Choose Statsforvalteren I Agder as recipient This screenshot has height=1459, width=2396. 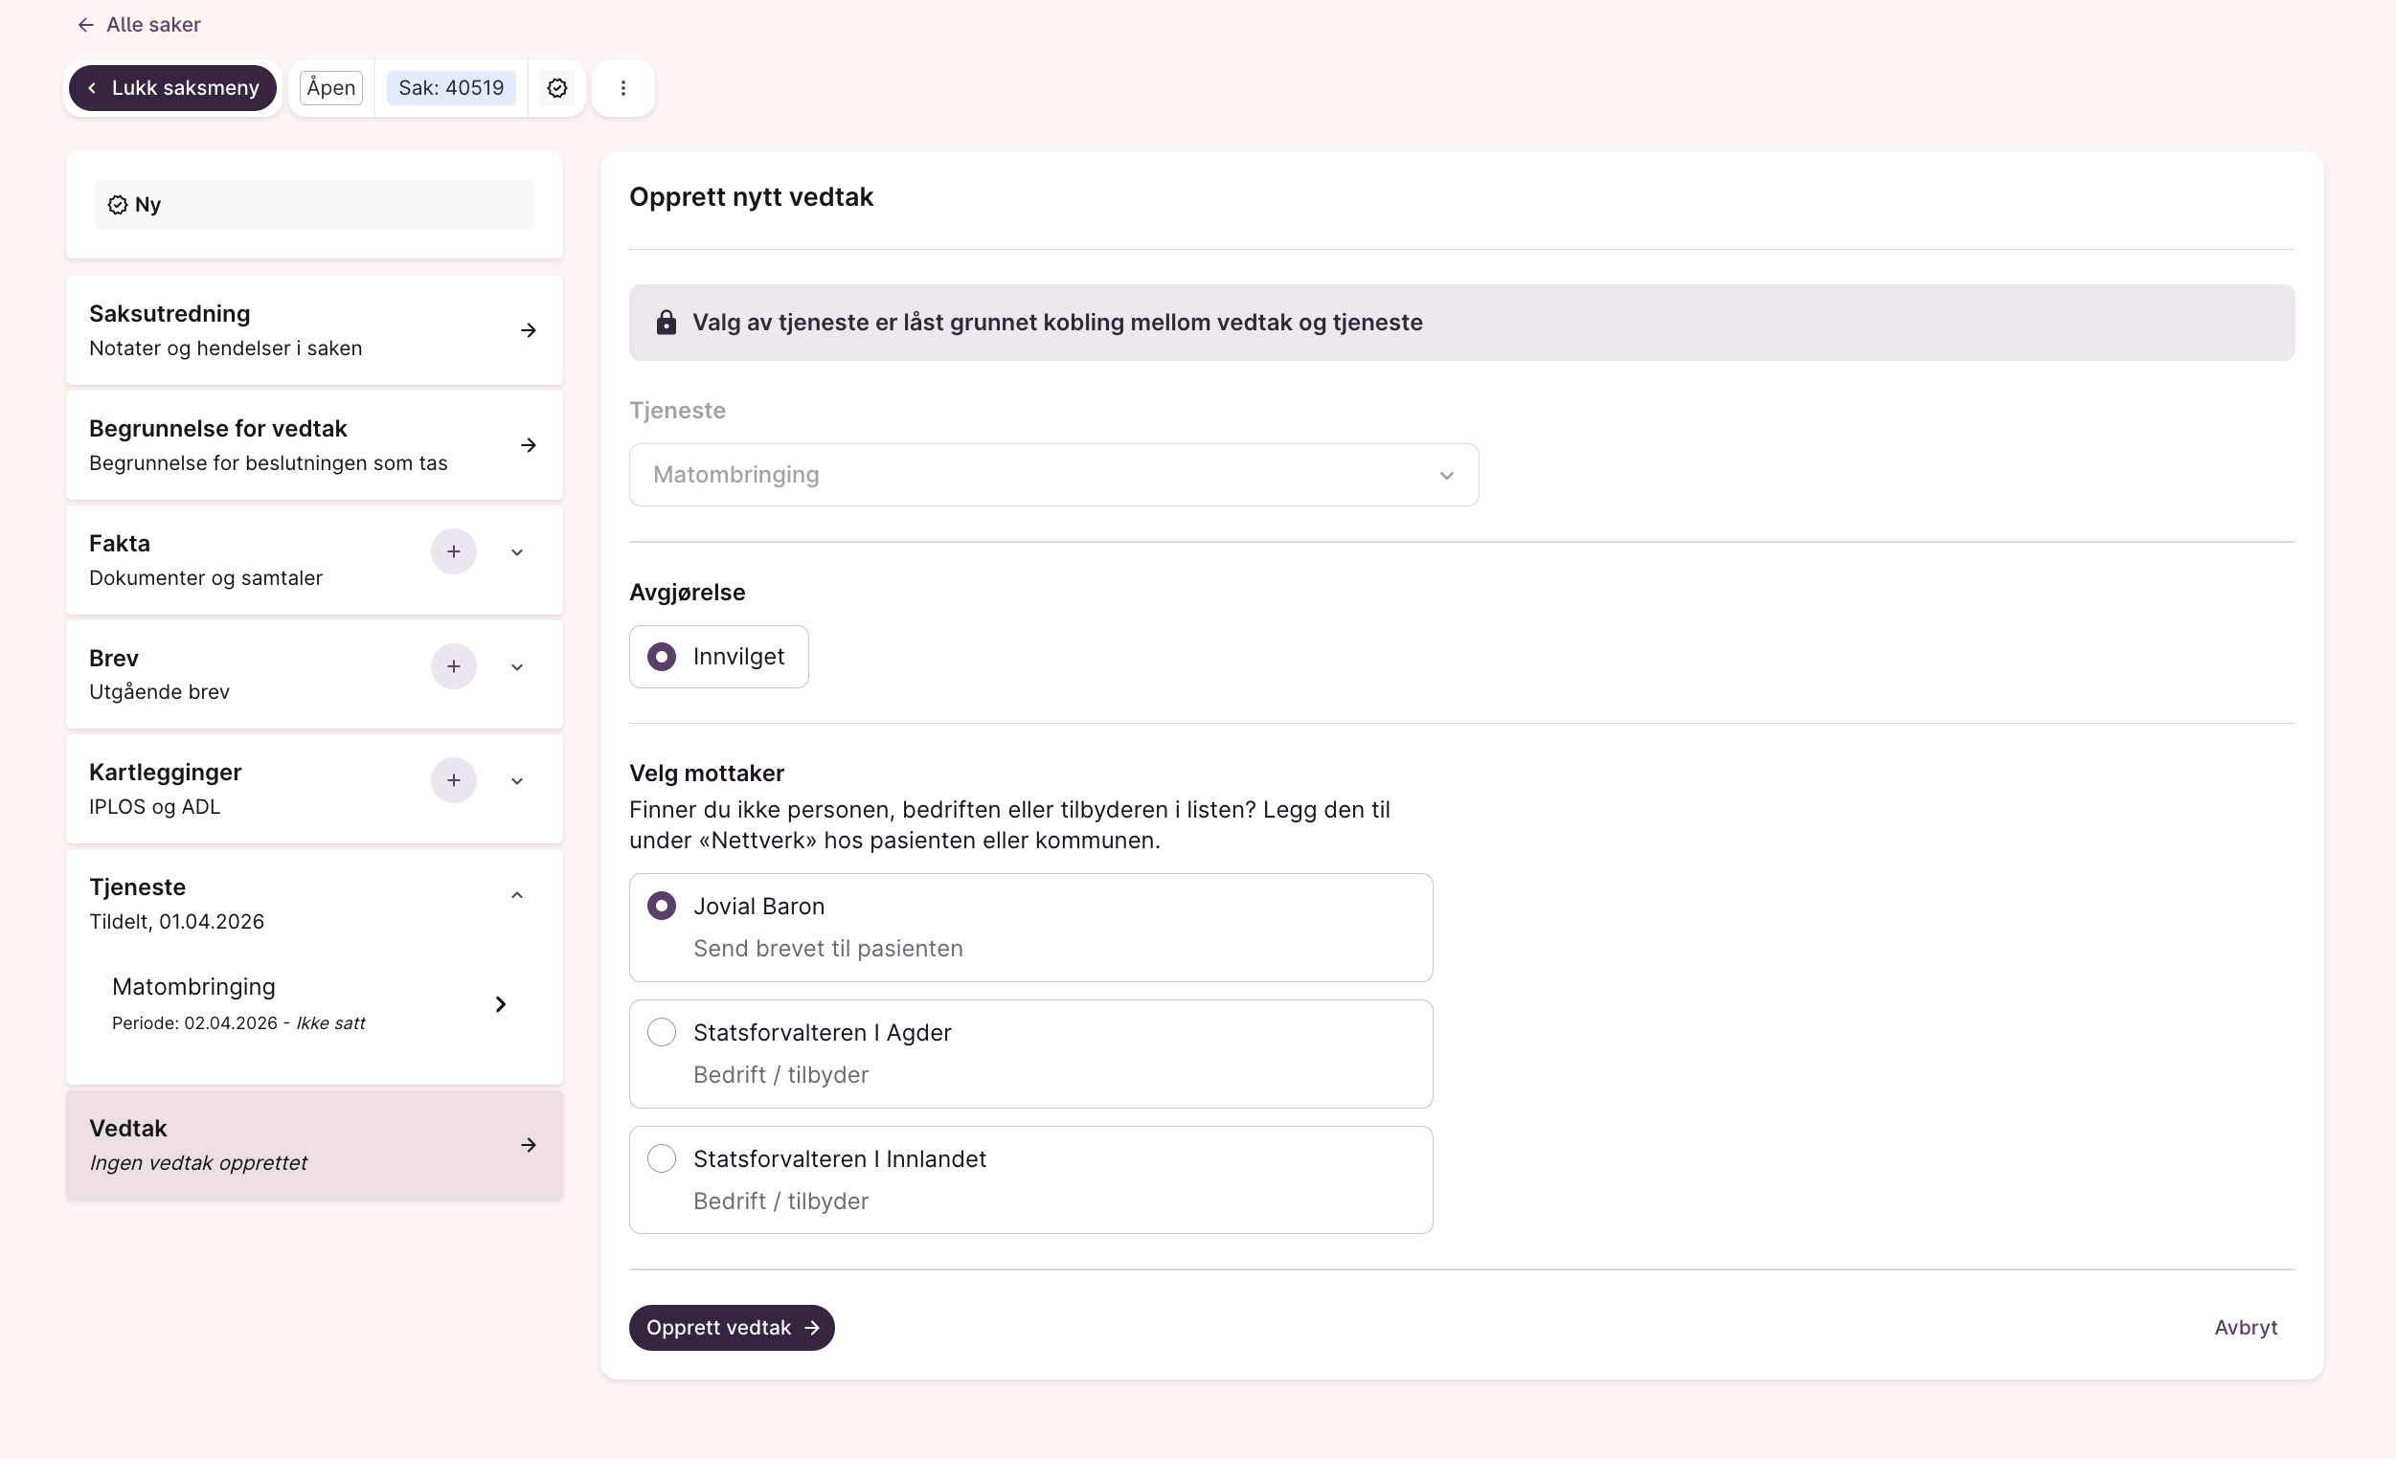(x=663, y=1032)
